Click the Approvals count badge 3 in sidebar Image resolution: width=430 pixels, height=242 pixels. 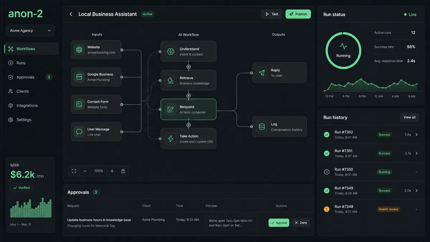click(x=49, y=77)
